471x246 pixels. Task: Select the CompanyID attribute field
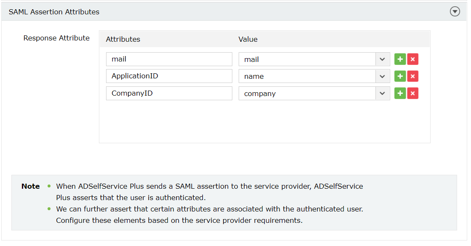(x=169, y=93)
